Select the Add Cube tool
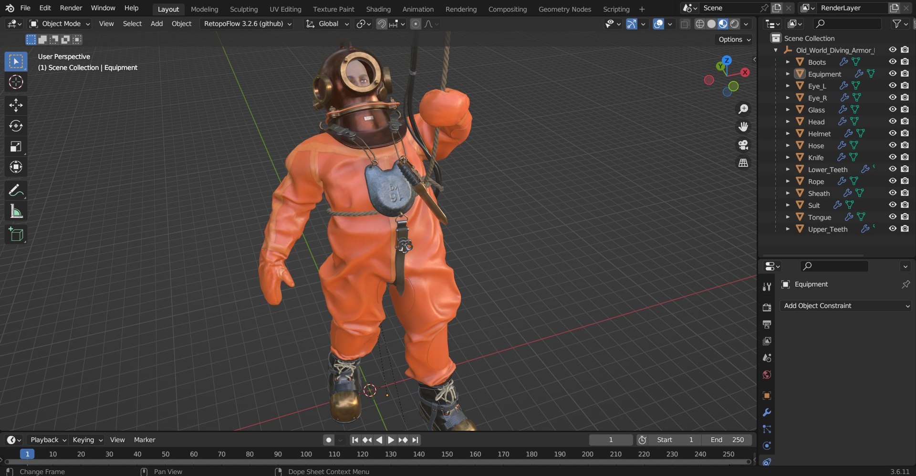 (16, 234)
